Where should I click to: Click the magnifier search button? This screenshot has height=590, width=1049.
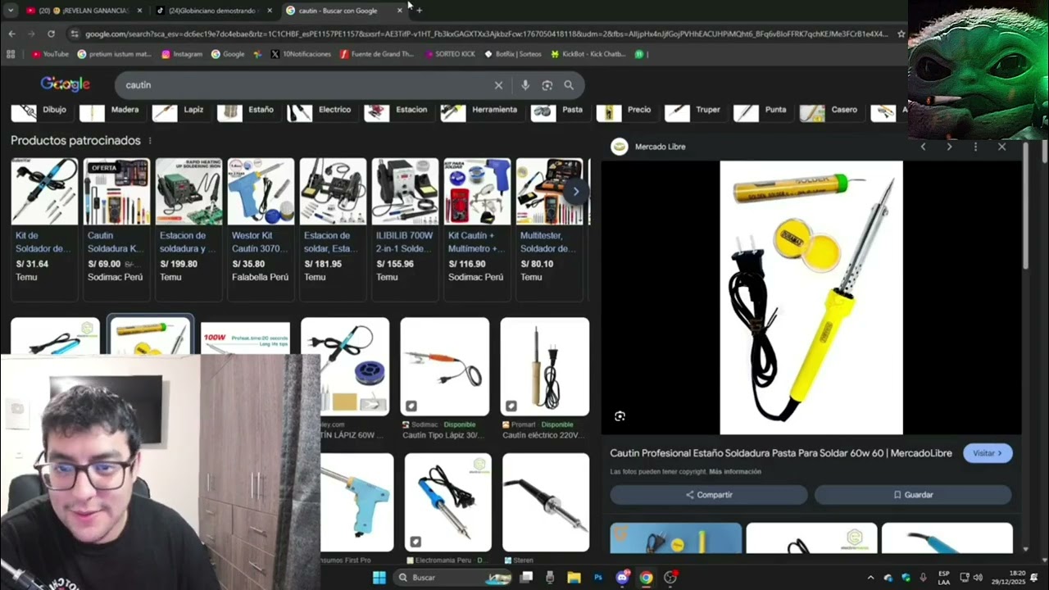click(569, 85)
